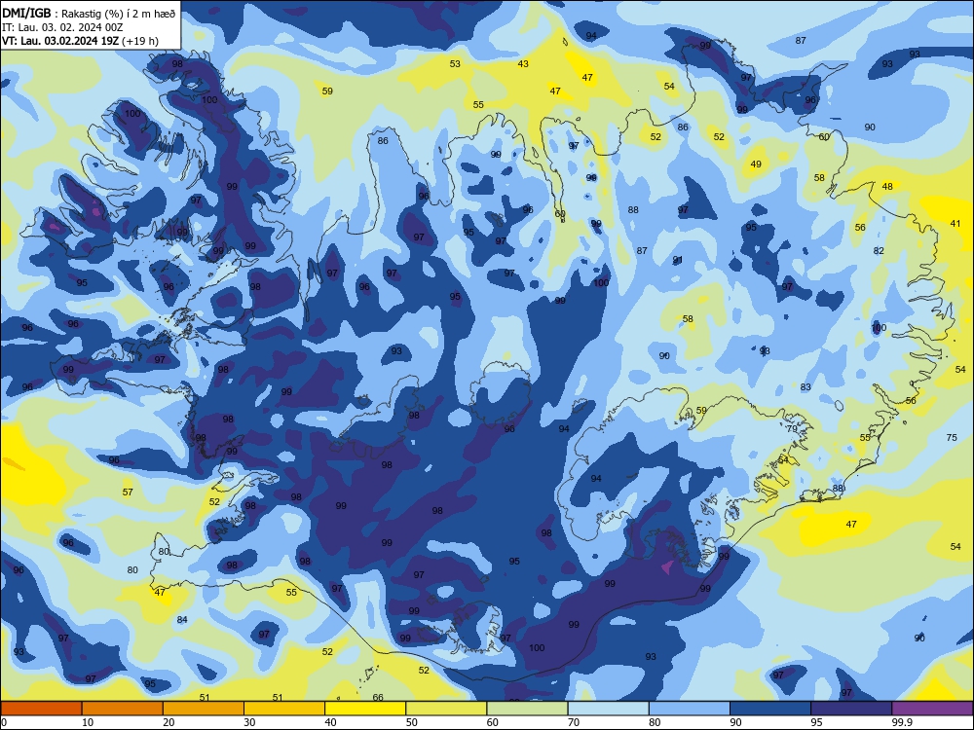Click the purple legend swatch above 99.9
This screenshot has height=730, width=974.
click(x=932, y=709)
